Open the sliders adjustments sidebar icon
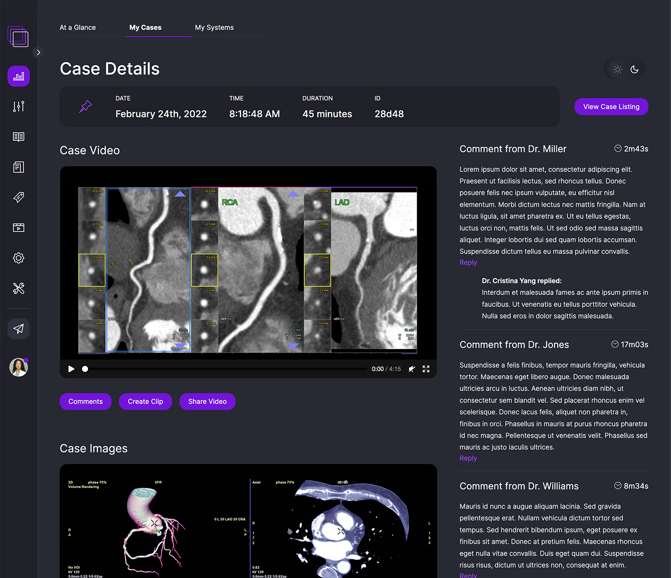671x578 pixels. [x=19, y=107]
